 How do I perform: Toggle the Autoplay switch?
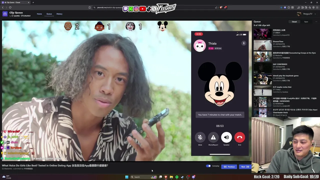click(208, 166)
